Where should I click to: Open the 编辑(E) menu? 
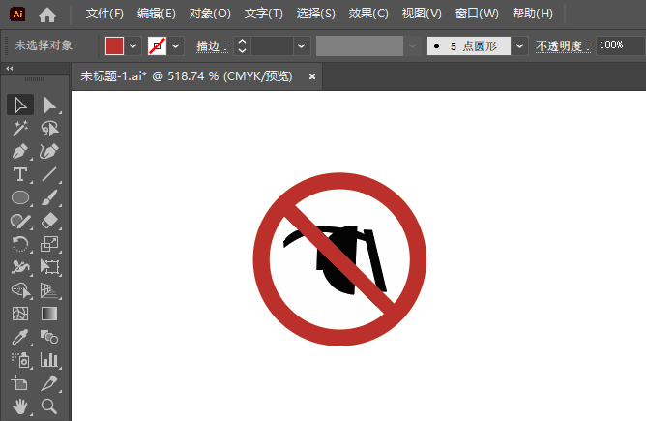point(157,14)
